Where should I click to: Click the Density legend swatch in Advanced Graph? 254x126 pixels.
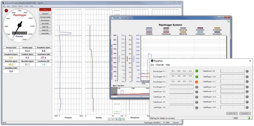click(x=166, y=28)
